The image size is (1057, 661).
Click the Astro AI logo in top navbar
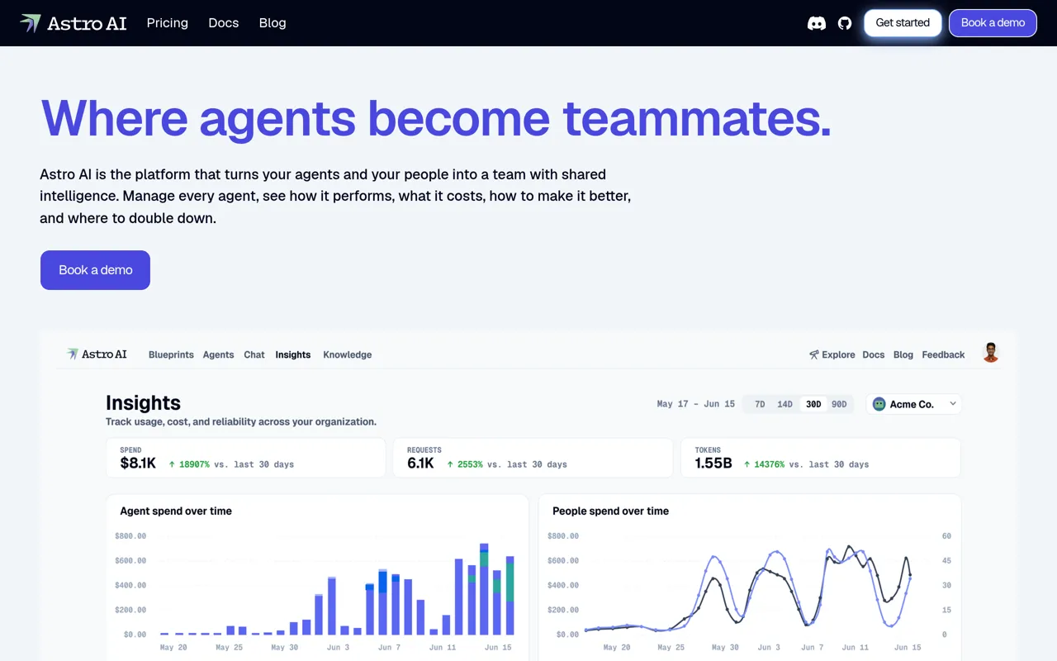coord(73,23)
